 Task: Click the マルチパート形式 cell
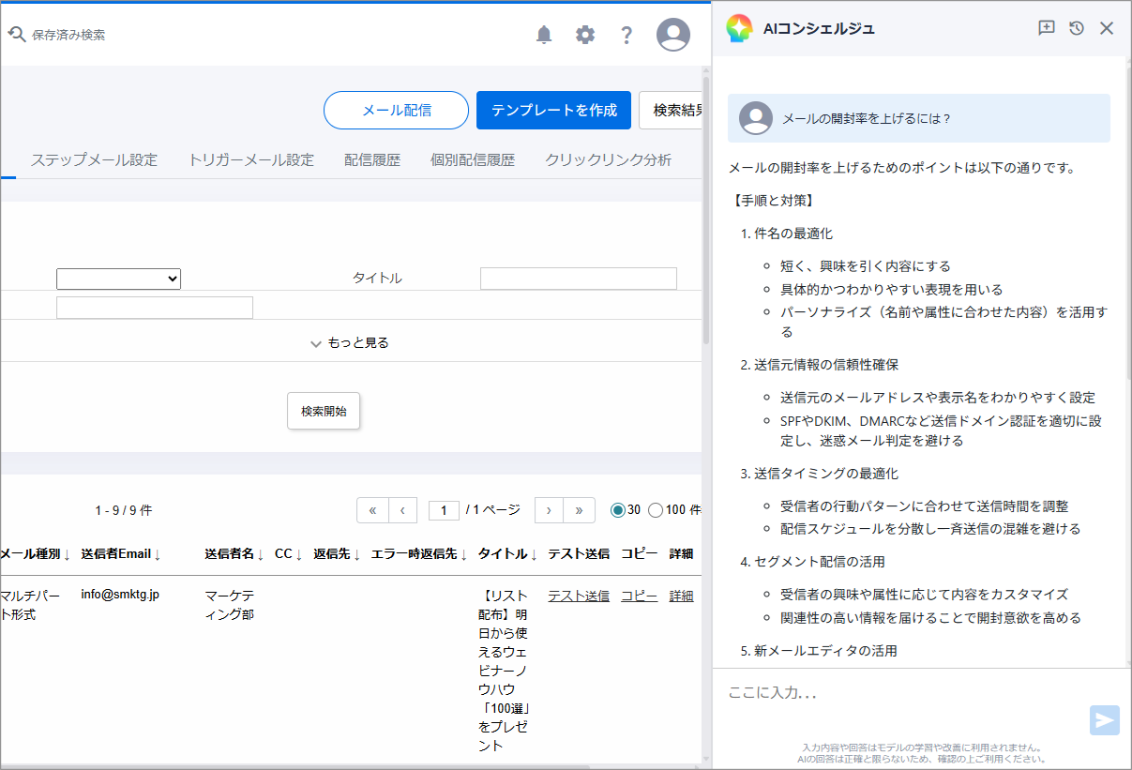click(30, 605)
